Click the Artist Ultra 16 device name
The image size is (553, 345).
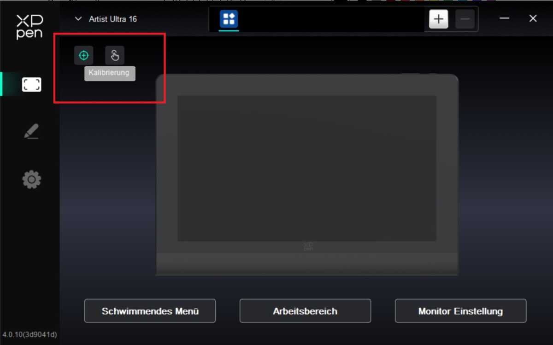112,19
